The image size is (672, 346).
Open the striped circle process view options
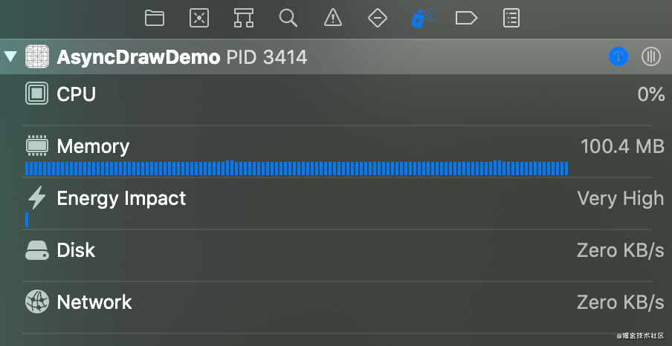point(651,56)
